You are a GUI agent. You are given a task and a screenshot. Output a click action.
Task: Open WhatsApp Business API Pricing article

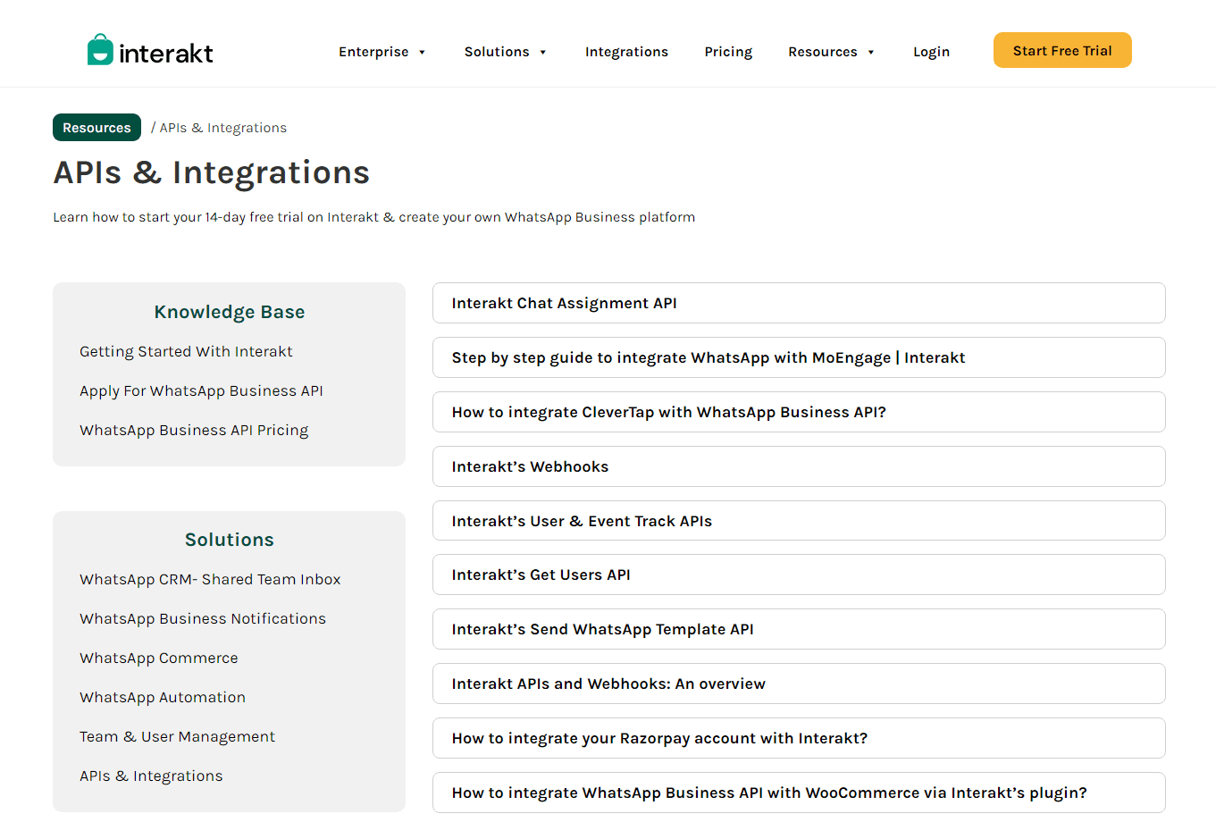click(194, 430)
